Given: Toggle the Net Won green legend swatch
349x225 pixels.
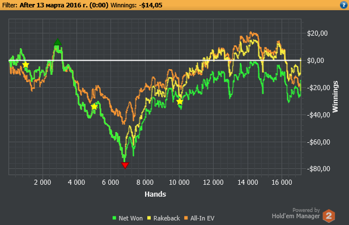Looking at the screenshot, I should click(x=114, y=218).
